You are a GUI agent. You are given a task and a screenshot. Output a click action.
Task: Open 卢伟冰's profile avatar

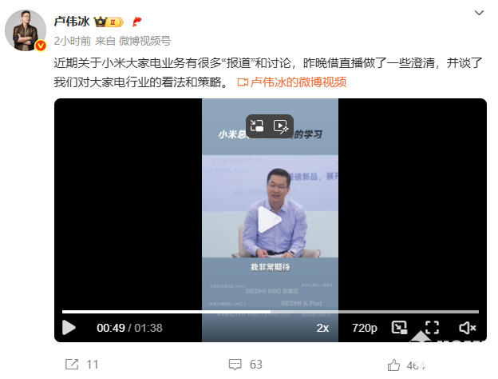pos(26,30)
